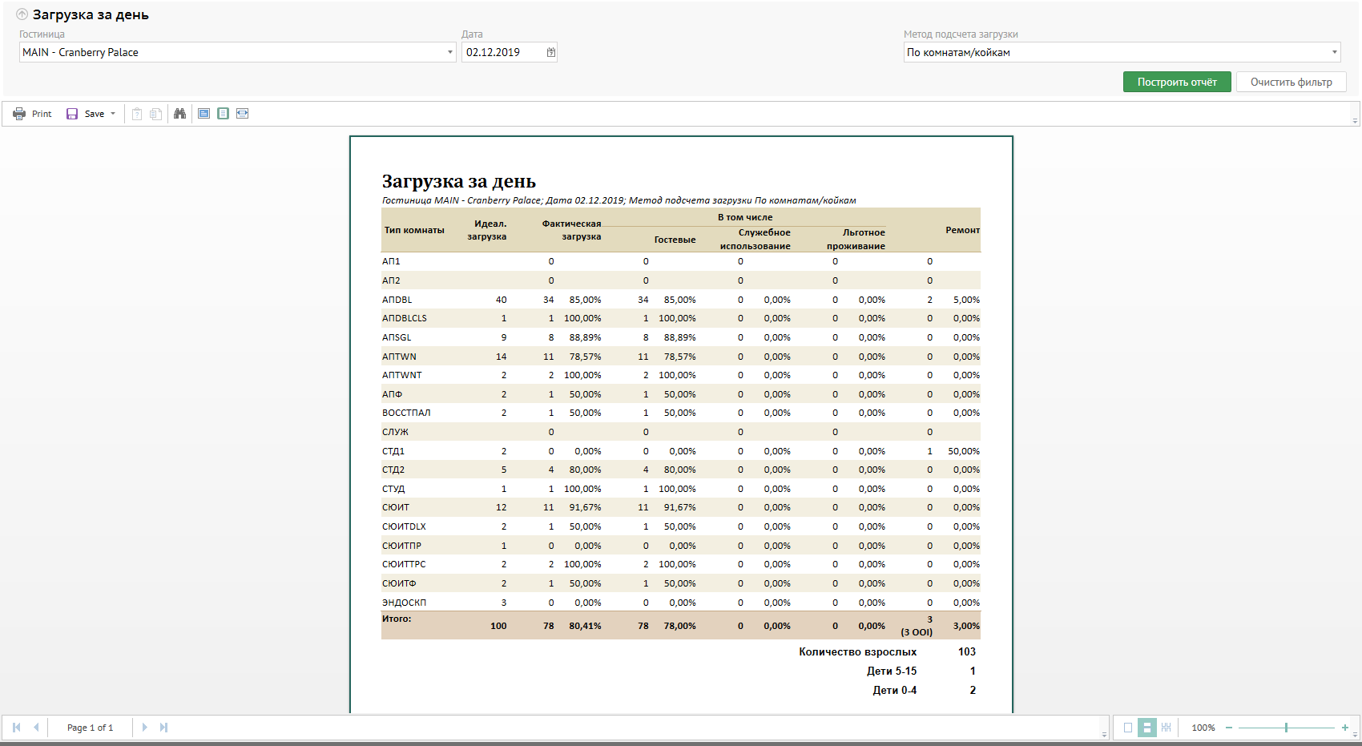Click into the Дата date field
The width and height of the screenshot is (1362, 746).
502,52
